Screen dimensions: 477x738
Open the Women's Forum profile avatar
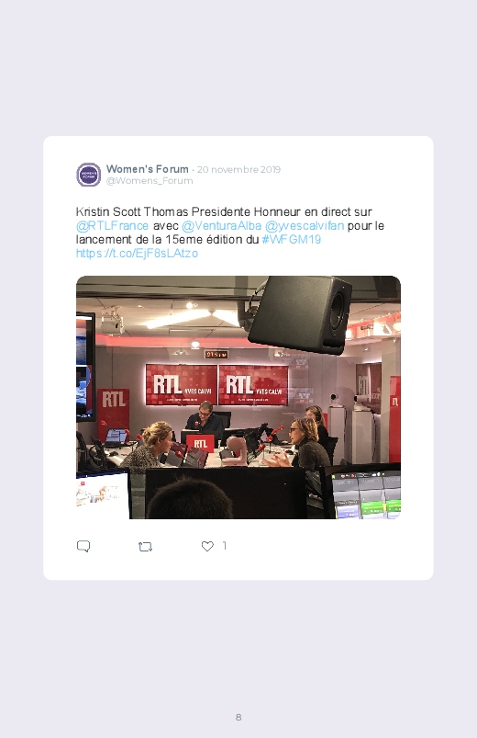click(88, 175)
